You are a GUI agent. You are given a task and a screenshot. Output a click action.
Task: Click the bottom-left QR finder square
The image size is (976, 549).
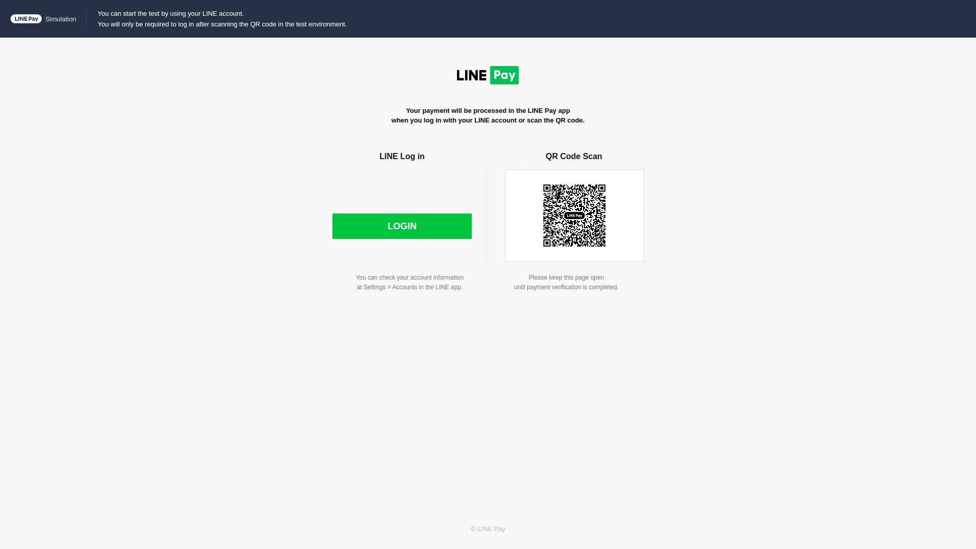point(547,243)
